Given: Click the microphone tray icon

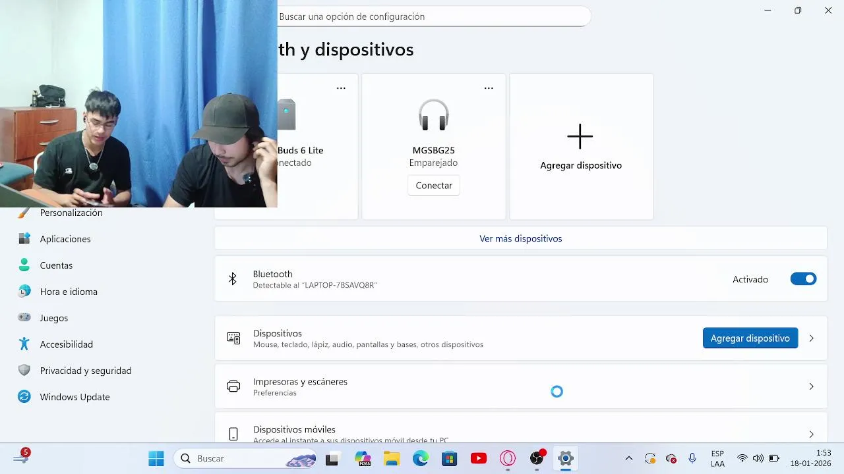Looking at the screenshot, I should click(692, 458).
